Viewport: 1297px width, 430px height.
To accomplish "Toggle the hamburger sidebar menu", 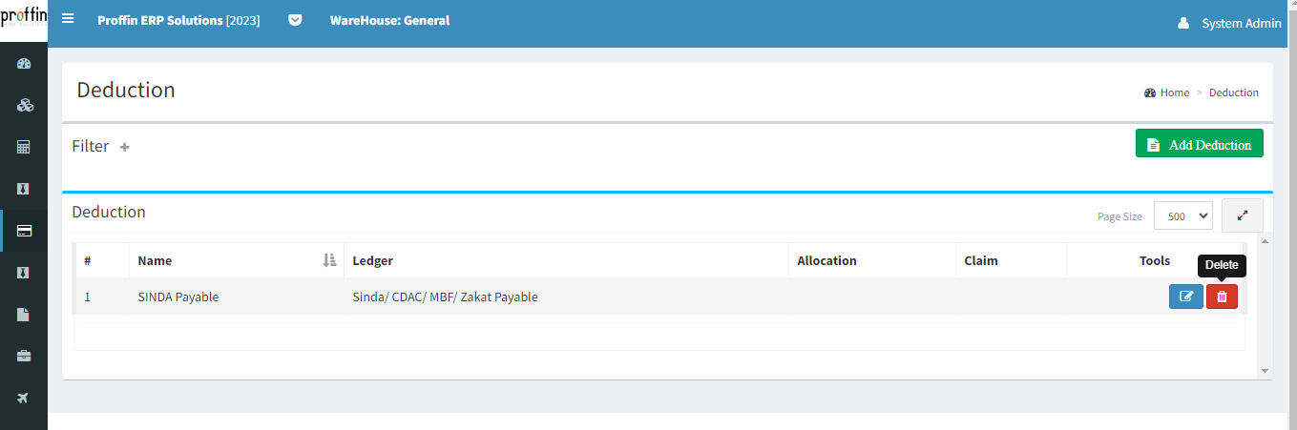I will click(x=68, y=19).
